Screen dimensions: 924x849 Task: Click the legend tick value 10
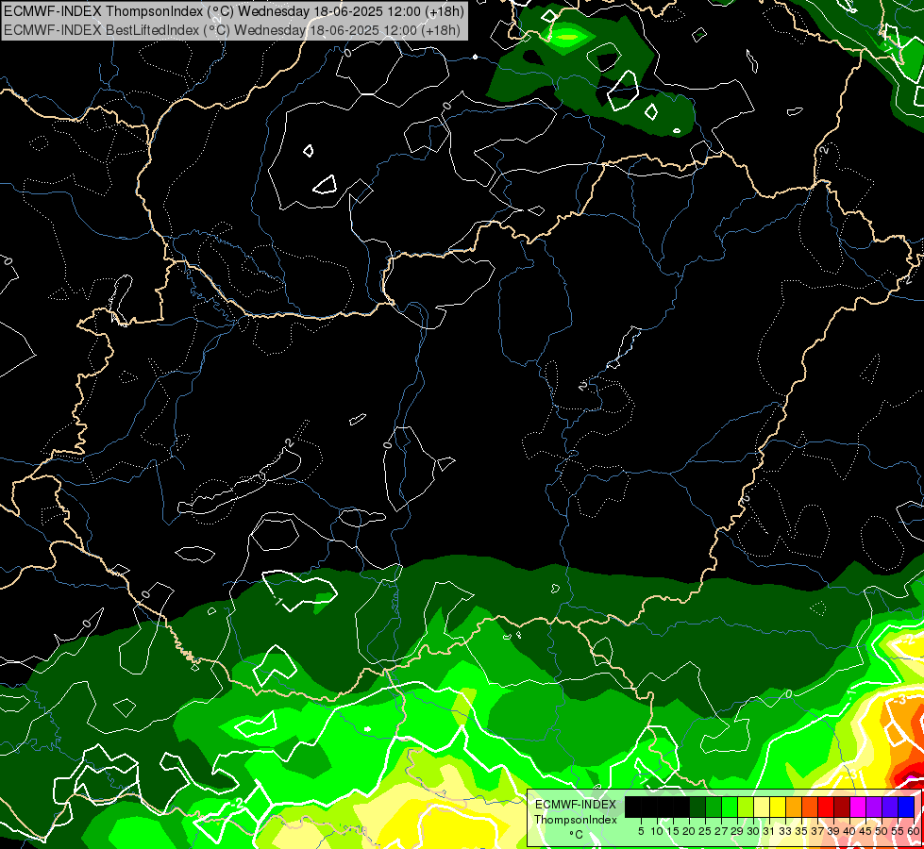tap(657, 831)
